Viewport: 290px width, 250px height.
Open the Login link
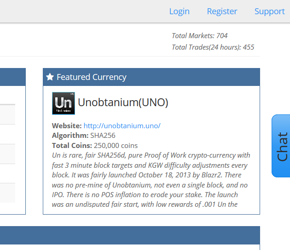[180, 11]
